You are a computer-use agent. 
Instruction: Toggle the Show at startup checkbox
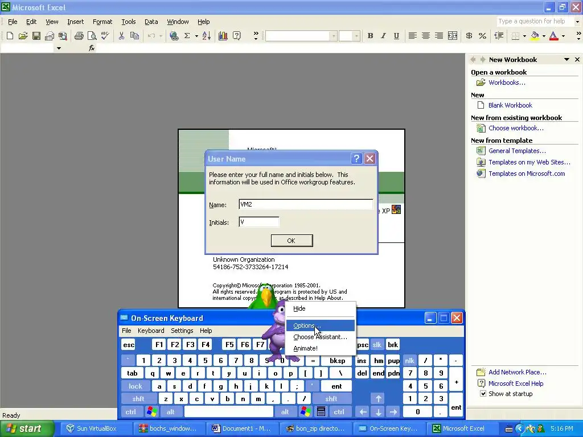pos(483,394)
